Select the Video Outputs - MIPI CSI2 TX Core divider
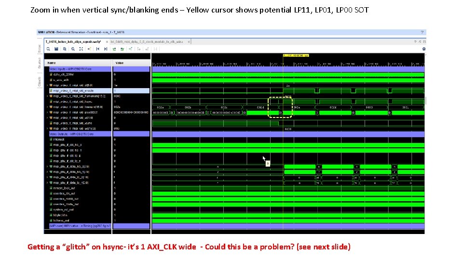The width and height of the screenshot is (463, 260). (81, 134)
